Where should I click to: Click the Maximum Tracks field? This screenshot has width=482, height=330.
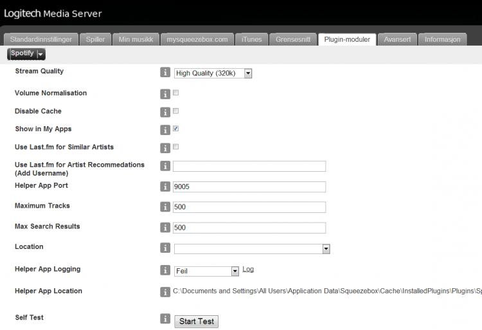click(249, 207)
